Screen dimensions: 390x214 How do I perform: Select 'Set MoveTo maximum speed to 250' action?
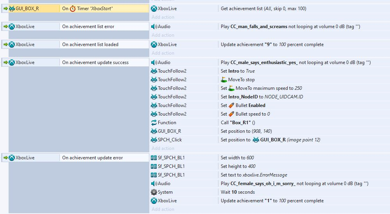pyautogui.click(x=261, y=88)
